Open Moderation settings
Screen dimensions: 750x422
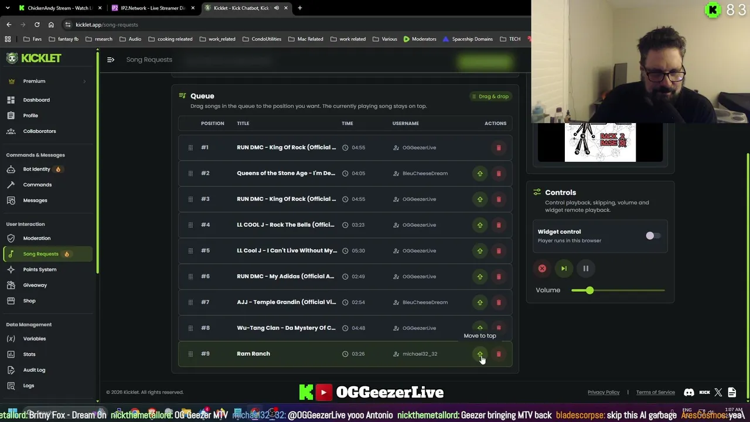[47, 239]
